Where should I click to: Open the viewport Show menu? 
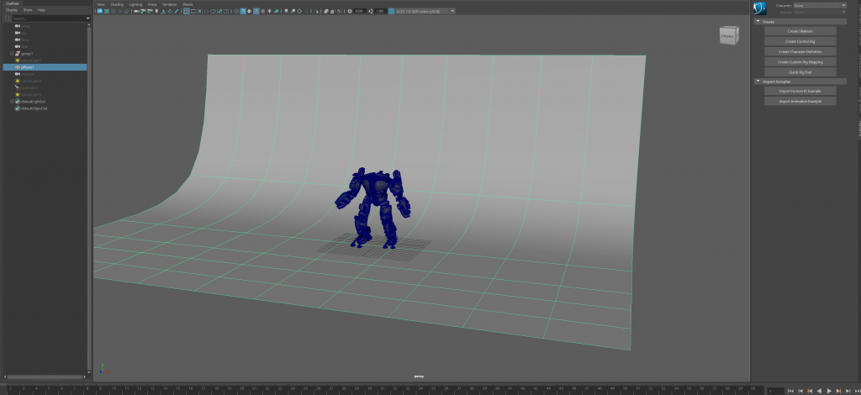click(152, 4)
